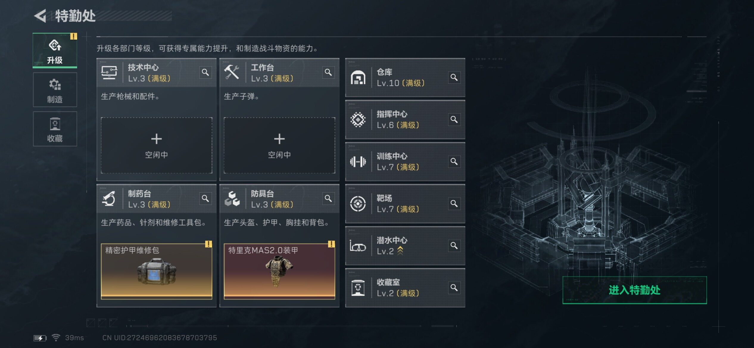Upgrade 潜水中心 via the yellow arrow
Viewport: 754px width, 348px height.
[x=400, y=251]
